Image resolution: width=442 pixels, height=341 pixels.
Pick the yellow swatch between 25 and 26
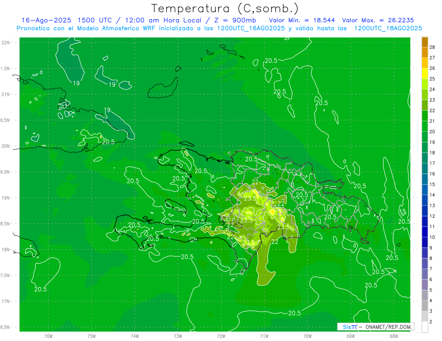(425, 74)
